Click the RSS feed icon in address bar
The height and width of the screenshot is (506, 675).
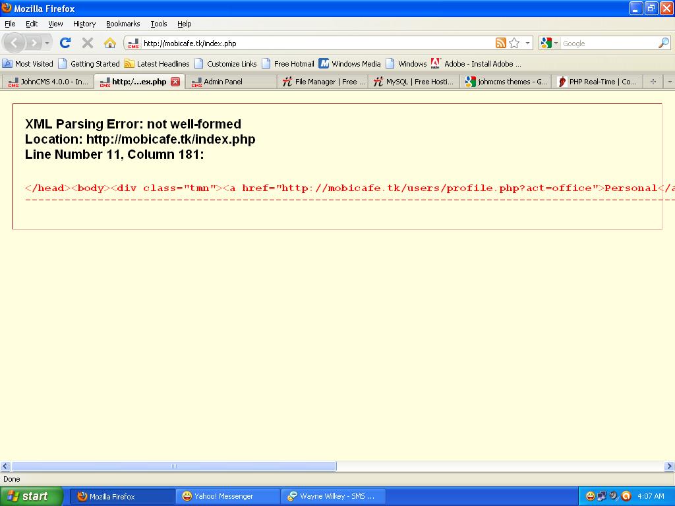[x=501, y=43]
